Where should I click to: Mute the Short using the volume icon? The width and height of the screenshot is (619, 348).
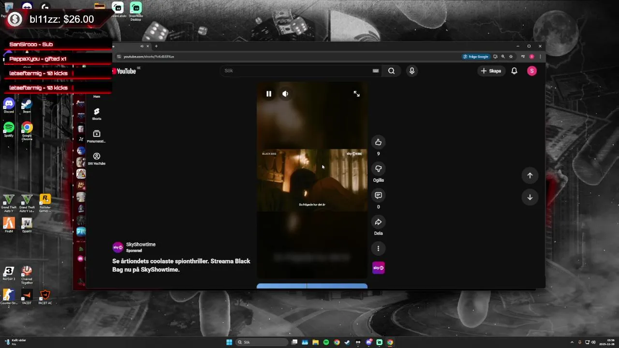coord(285,94)
